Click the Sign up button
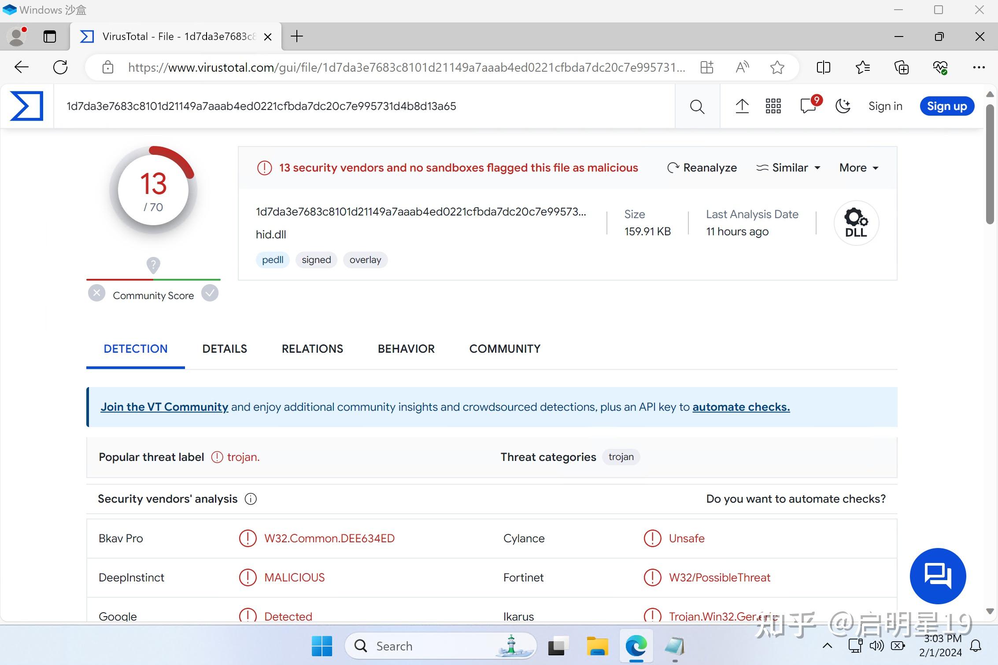Viewport: 998px width, 665px height. point(947,106)
